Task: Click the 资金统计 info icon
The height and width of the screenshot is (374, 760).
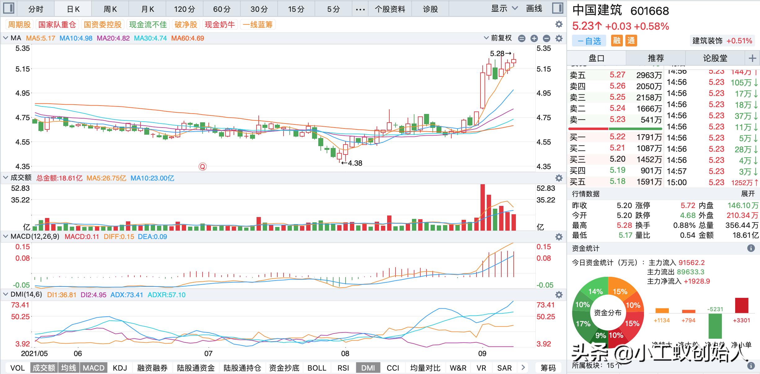Action: click(x=750, y=248)
